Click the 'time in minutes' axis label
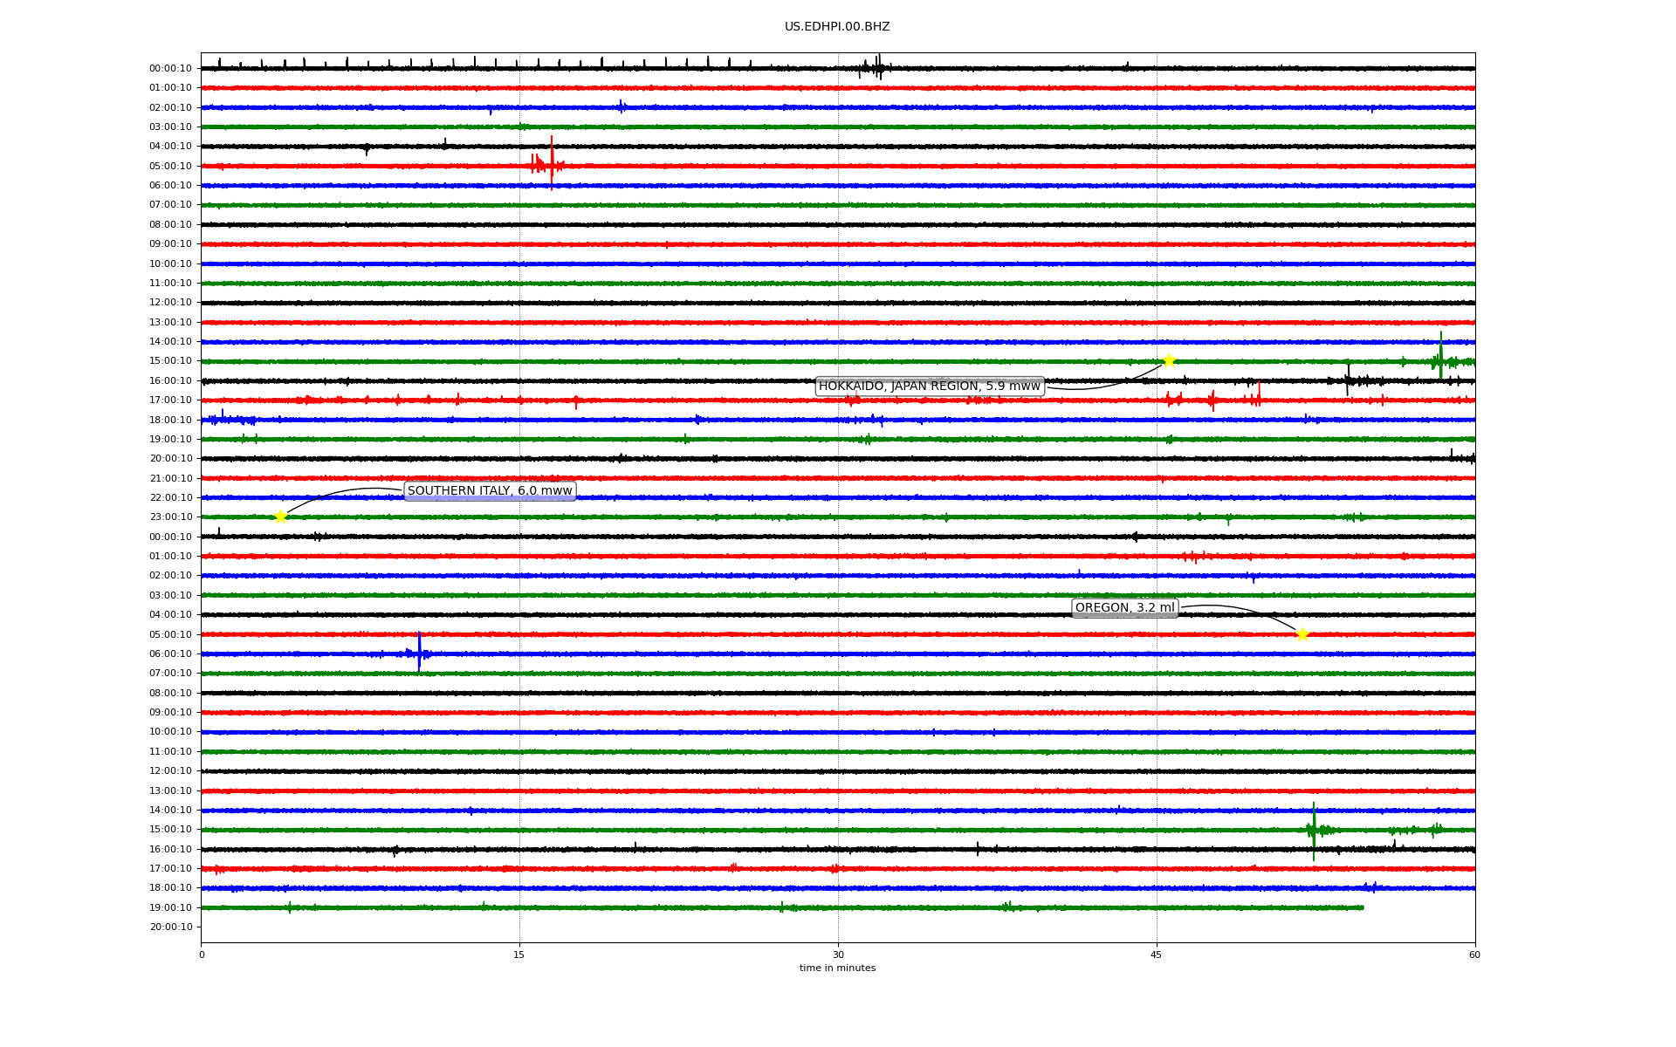 pyautogui.click(x=836, y=968)
